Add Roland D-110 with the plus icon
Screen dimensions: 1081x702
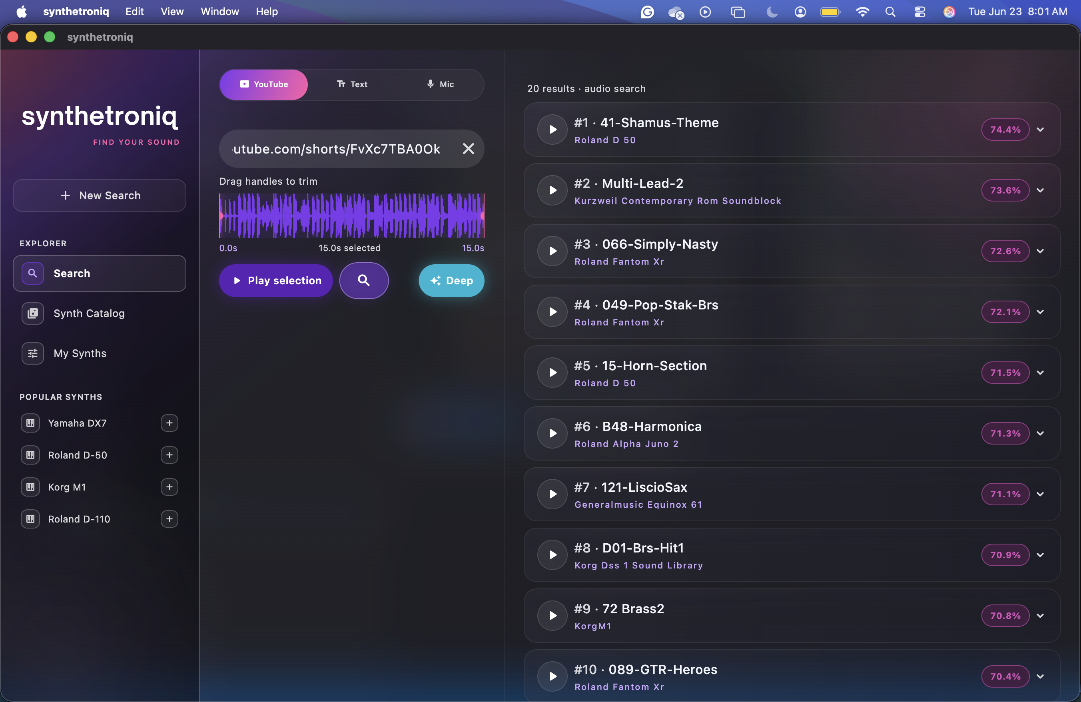[170, 519]
